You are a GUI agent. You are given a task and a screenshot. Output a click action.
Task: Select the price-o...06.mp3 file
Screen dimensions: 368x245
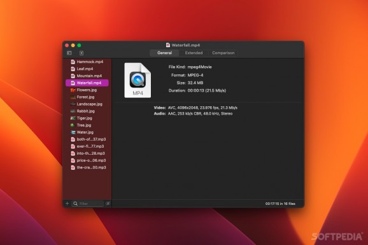point(87,160)
